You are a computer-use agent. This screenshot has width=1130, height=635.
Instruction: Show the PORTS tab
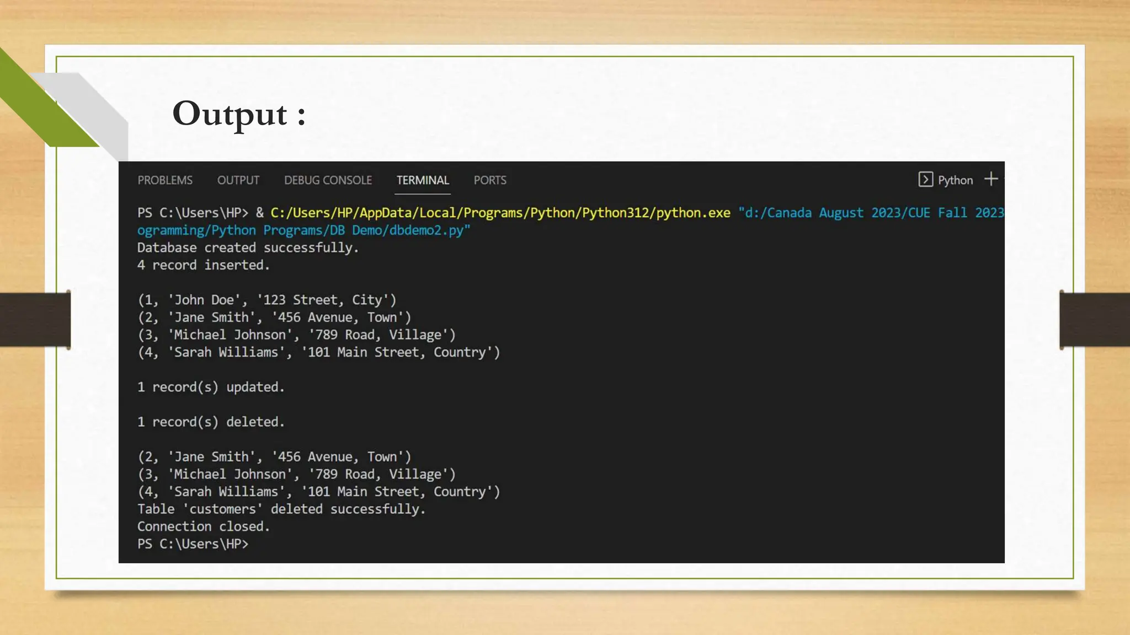point(489,180)
